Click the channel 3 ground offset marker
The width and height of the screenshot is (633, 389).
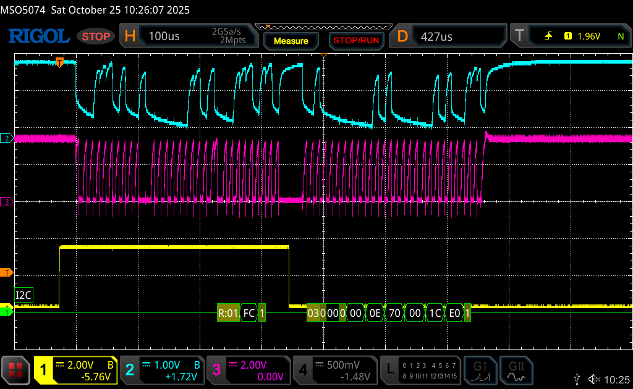coord(7,201)
